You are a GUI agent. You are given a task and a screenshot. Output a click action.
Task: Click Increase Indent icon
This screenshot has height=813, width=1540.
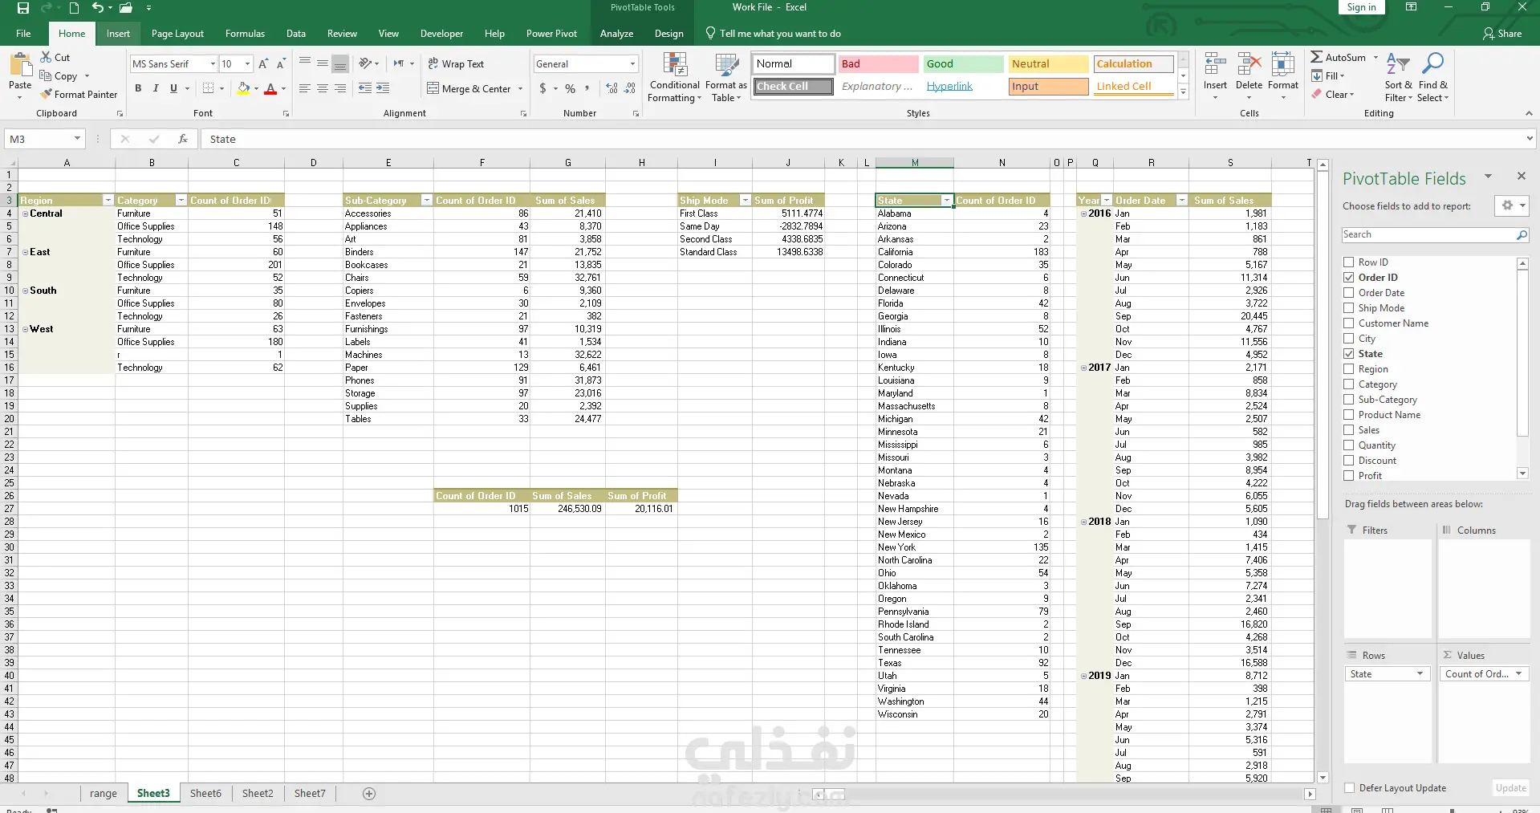point(383,88)
